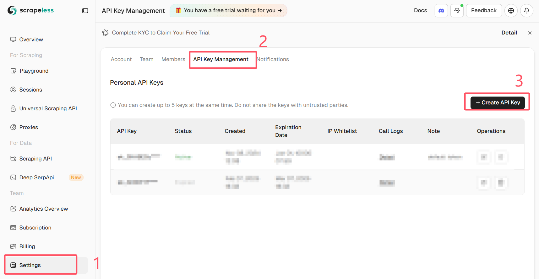Switch to the Account tab
Screen dimensions: 539x279
coord(121,59)
